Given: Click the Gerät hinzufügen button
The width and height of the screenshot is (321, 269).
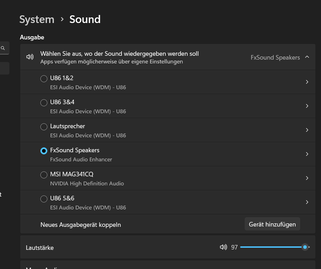Looking at the screenshot, I should click(272, 224).
